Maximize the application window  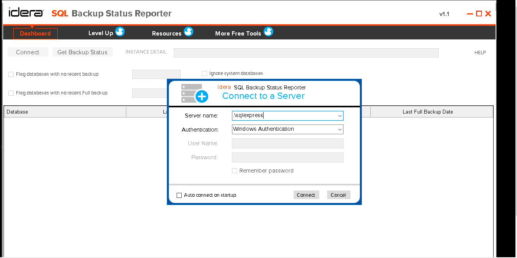pos(479,14)
